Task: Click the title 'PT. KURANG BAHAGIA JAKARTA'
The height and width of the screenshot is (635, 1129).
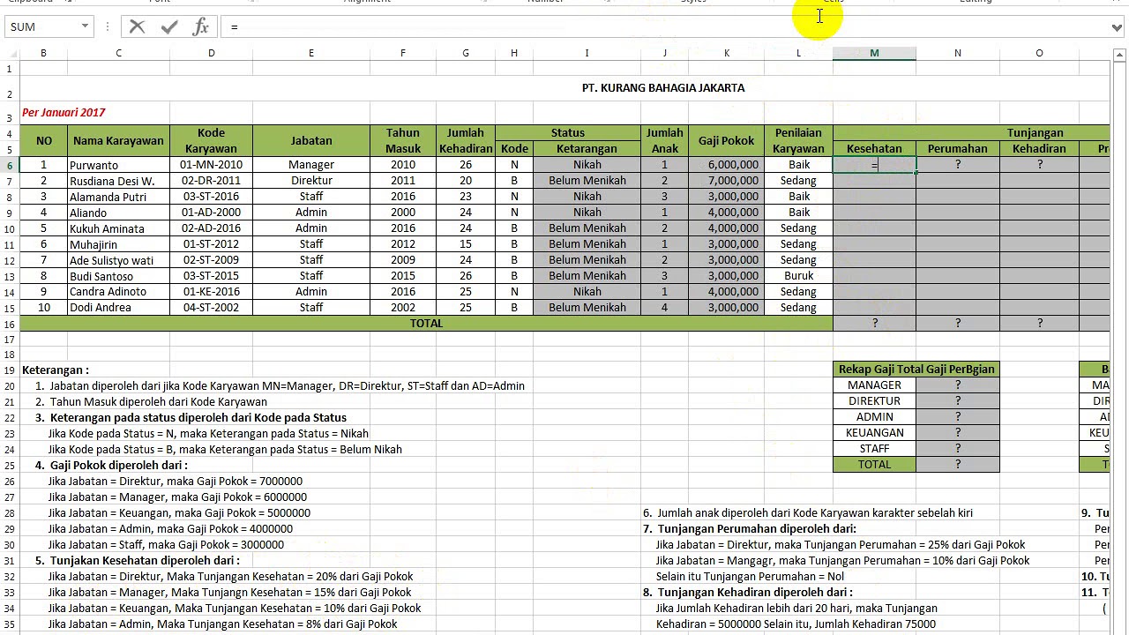Action: pos(663,88)
